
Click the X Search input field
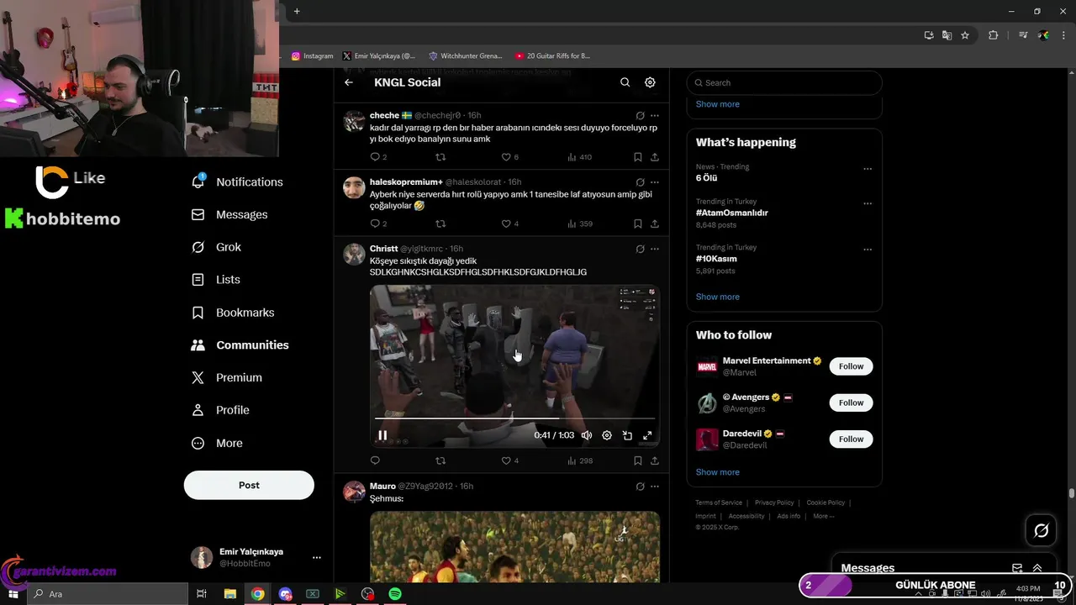point(784,82)
